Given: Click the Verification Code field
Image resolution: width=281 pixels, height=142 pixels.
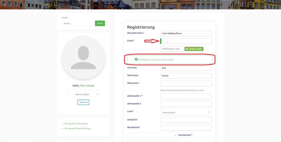Looking at the screenshot, I should tap(172, 49).
